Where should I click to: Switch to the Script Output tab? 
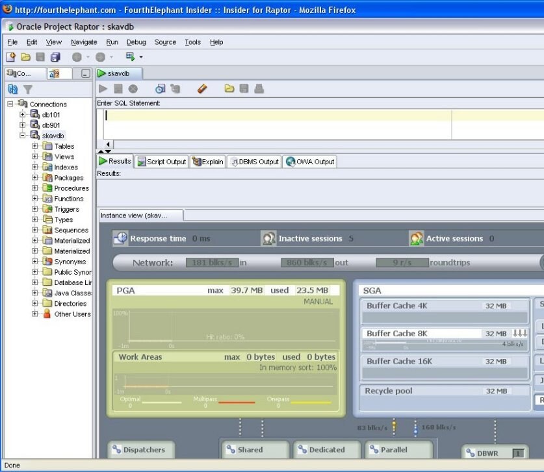(162, 162)
